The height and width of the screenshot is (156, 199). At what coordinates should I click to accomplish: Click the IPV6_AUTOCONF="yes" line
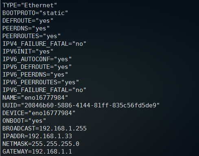[x=37, y=59]
